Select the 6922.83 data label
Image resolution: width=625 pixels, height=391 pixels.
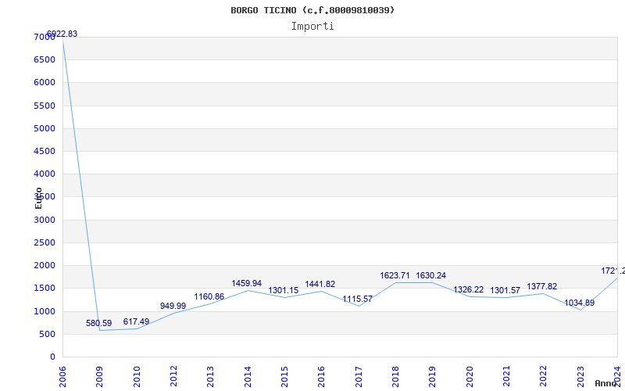coord(62,34)
